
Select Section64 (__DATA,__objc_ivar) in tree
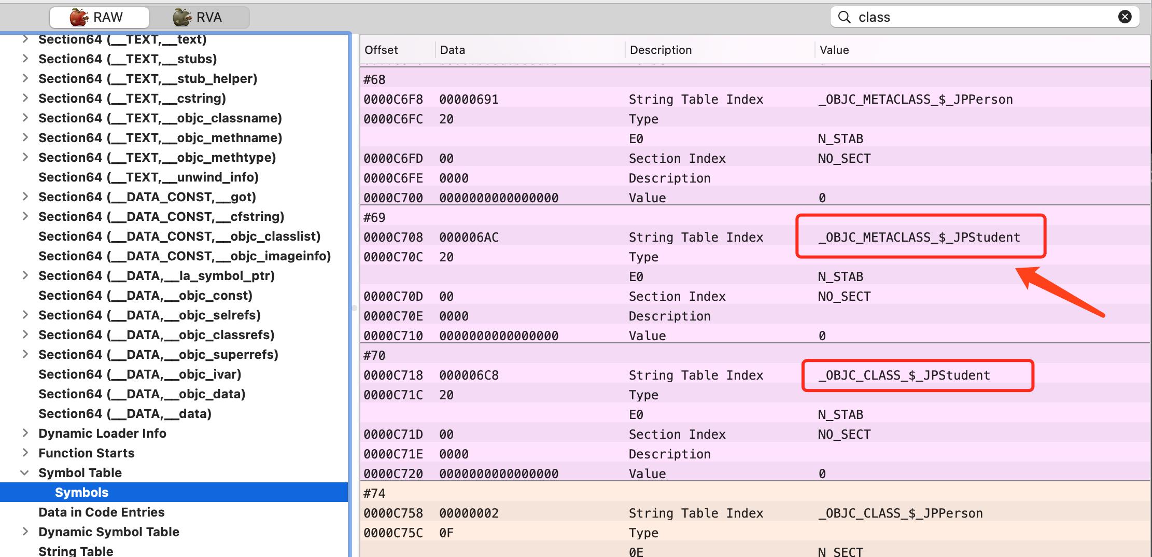(140, 374)
